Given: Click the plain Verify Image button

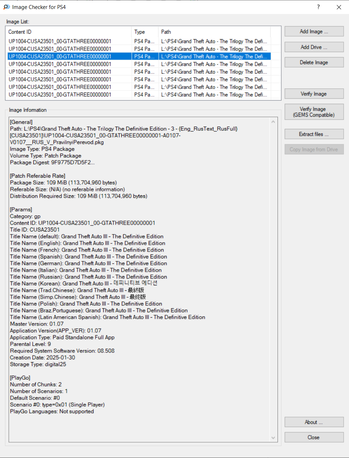Looking at the screenshot, I should pyautogui.click(x=314, y=94).
